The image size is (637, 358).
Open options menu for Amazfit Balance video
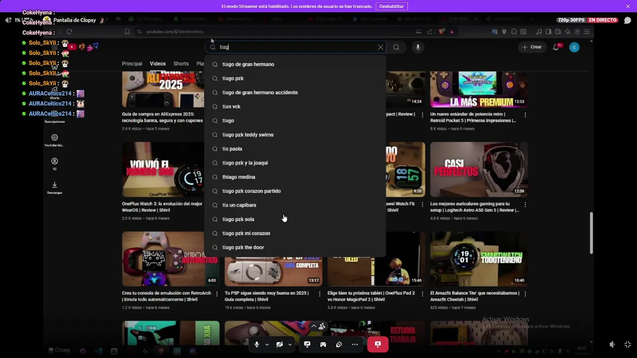[x=525, y=294]
